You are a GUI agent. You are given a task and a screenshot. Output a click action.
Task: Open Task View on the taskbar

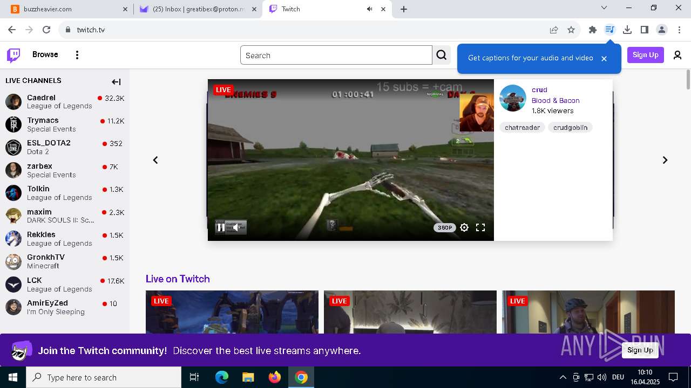click(x=194, y=377)
